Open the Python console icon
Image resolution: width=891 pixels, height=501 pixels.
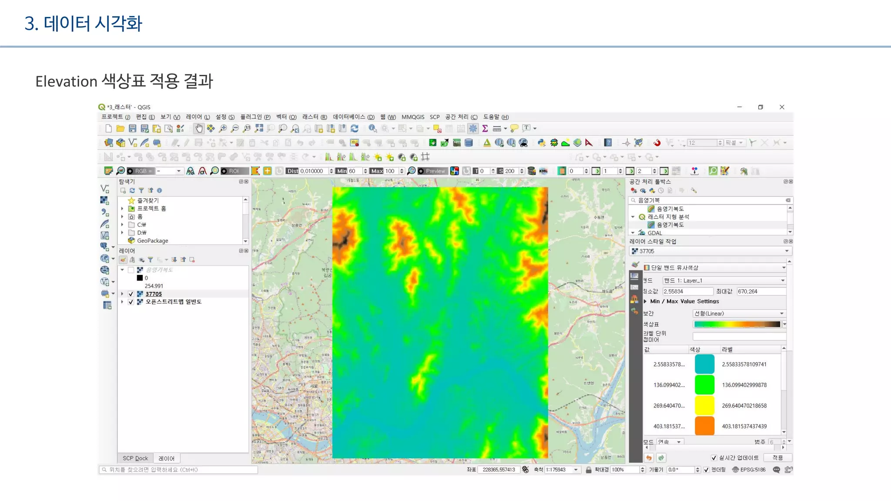(541, 143)
